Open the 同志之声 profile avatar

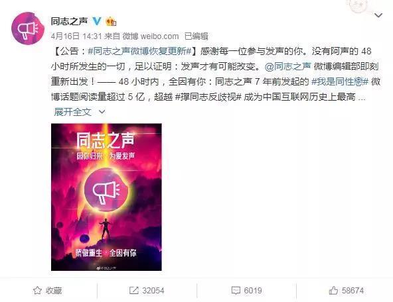click(28, 28)
